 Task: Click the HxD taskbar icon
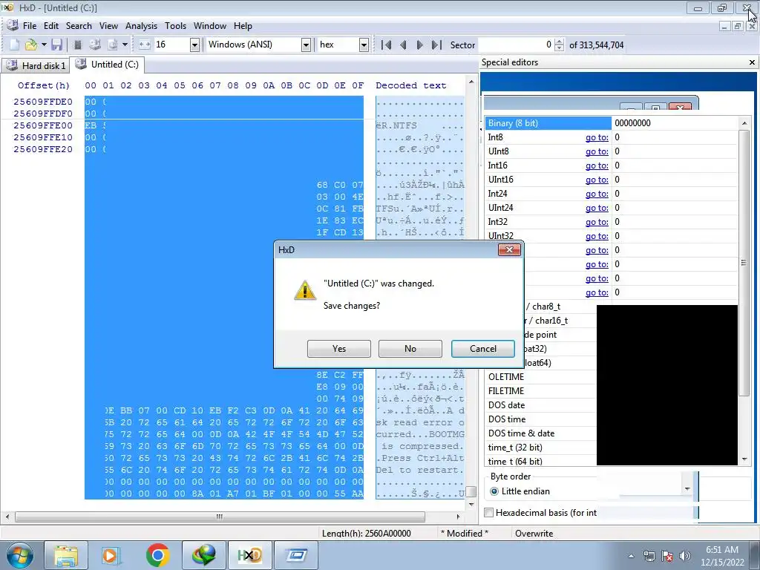249,555
